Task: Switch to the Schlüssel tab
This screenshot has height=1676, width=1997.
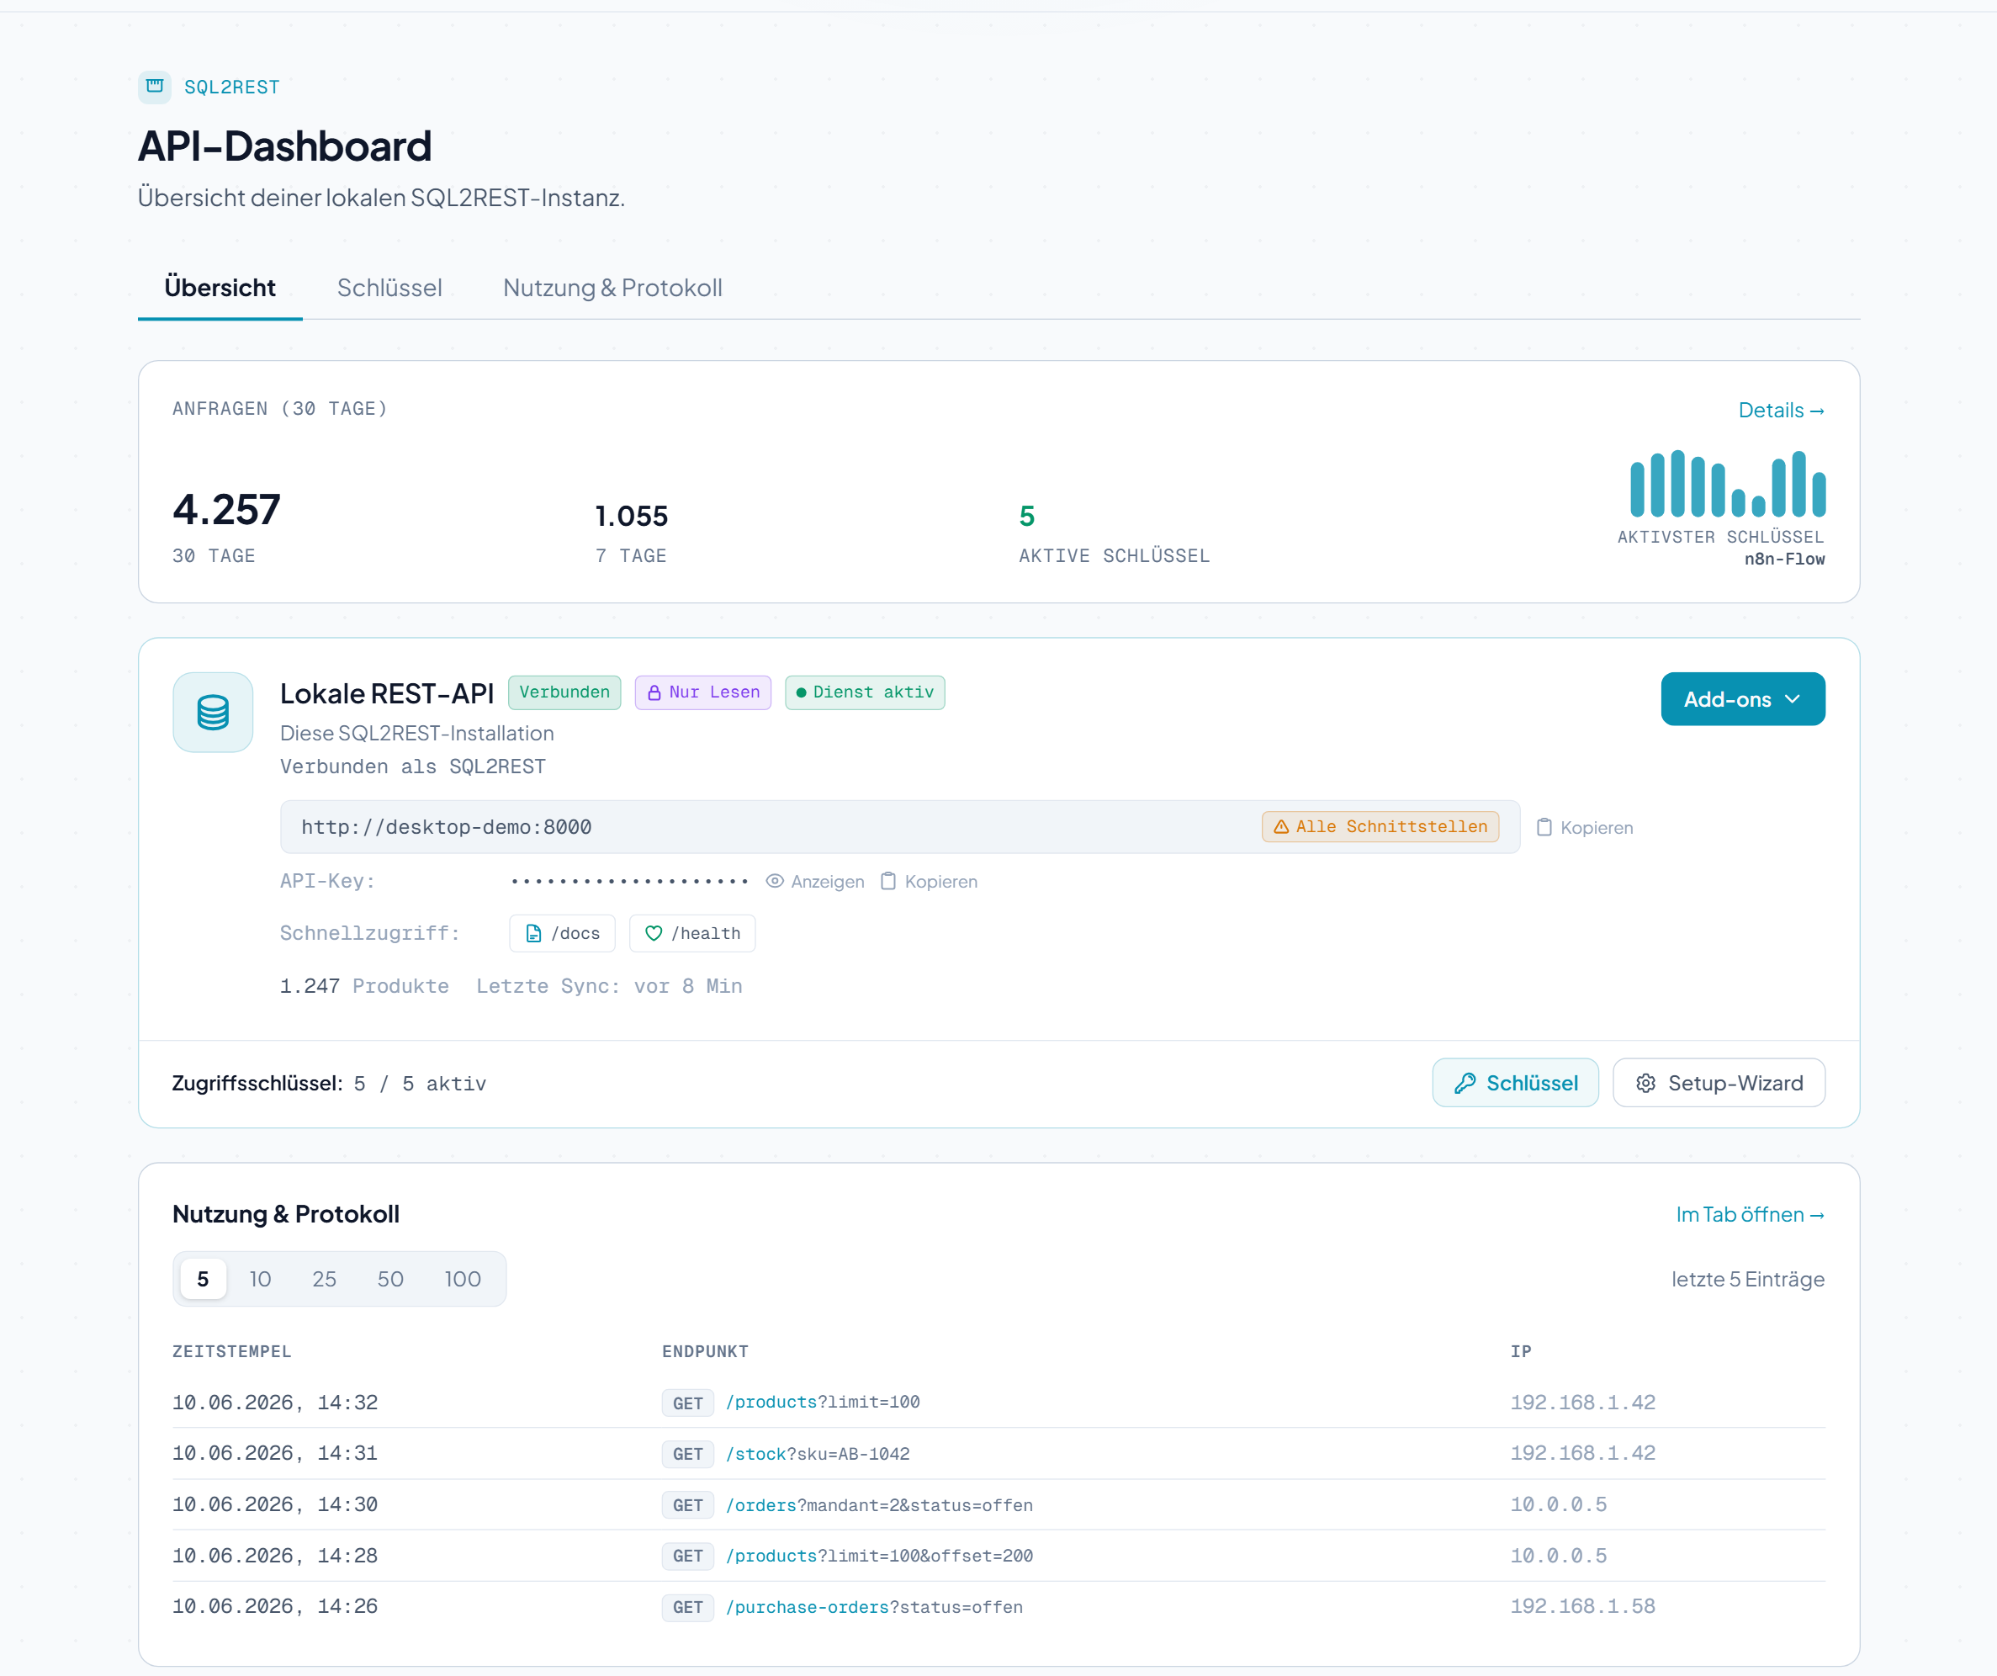Action: pos(389,289)
